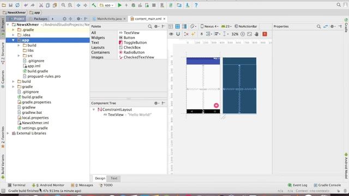This screenshot has height=196, width=349.
Task: Zoom in with the plus circle icon
Action: (243, 34)
